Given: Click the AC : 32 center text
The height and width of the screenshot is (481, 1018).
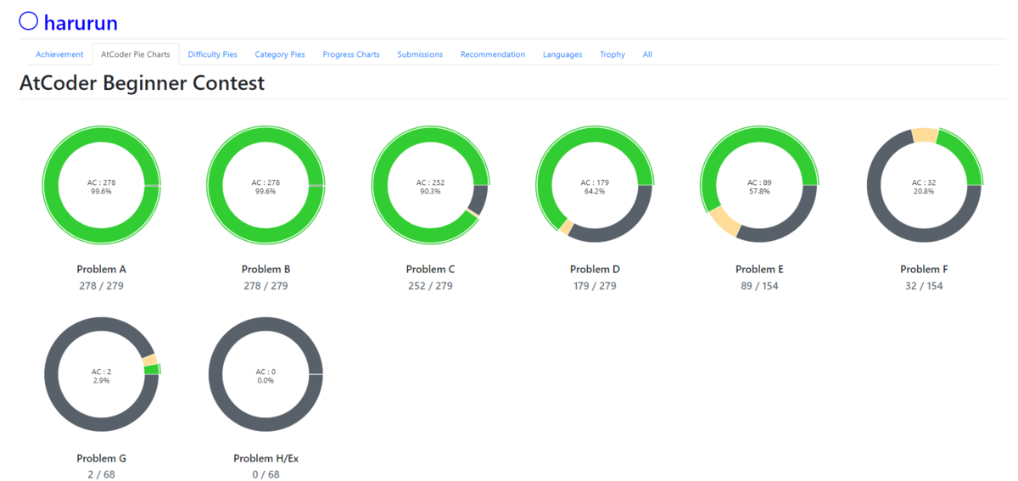Looking at the screenshot, I should [x=924, y=182].
